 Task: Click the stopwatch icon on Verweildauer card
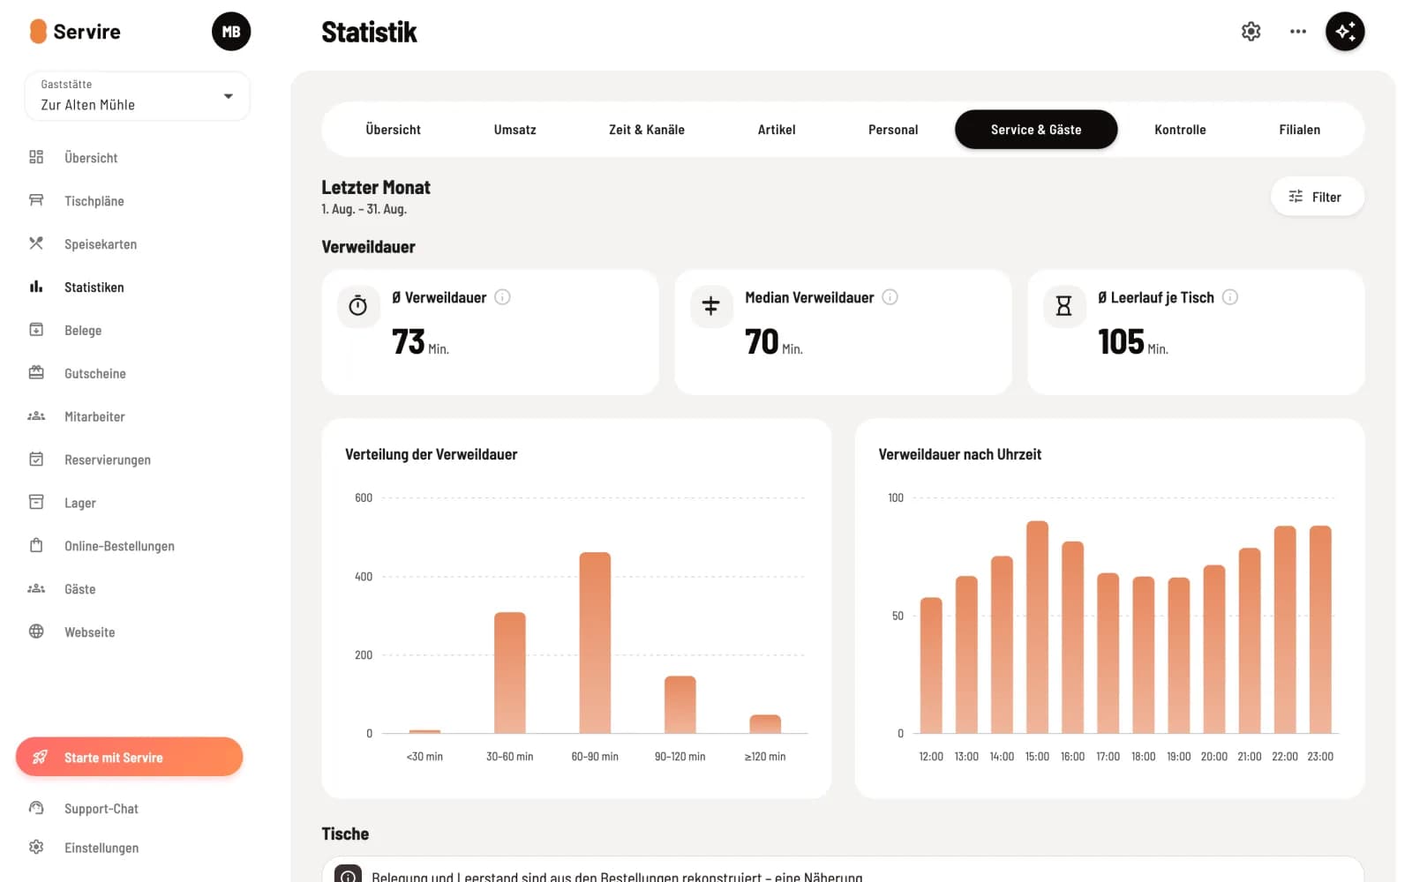point(358,306)
